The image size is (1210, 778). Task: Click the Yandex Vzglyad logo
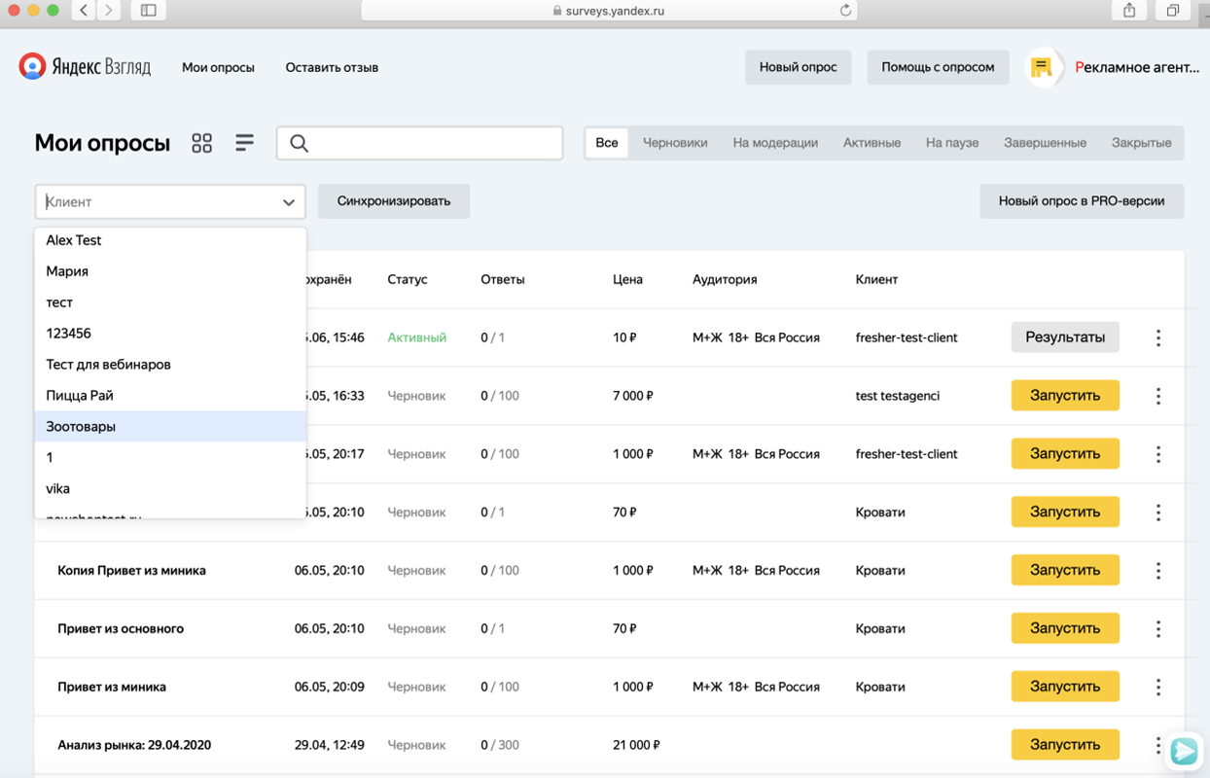point(85,67)
